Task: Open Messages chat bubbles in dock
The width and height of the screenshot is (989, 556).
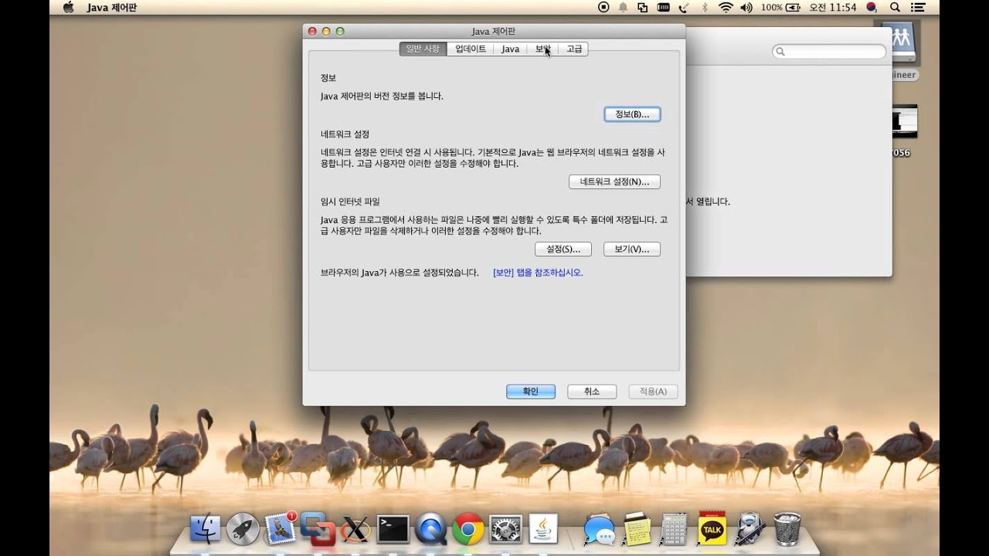Action: pyautogui.click(x=599, y=529)
